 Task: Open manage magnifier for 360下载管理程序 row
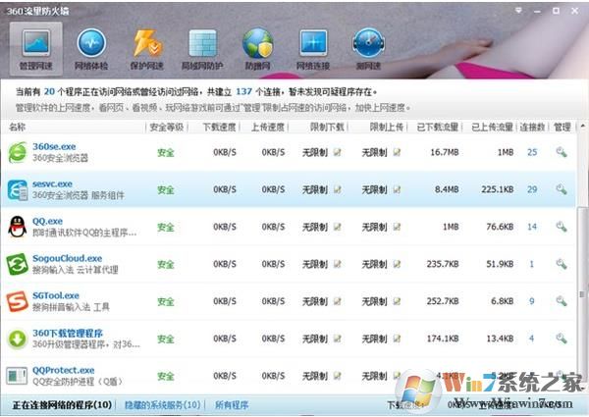click(562, 339)
